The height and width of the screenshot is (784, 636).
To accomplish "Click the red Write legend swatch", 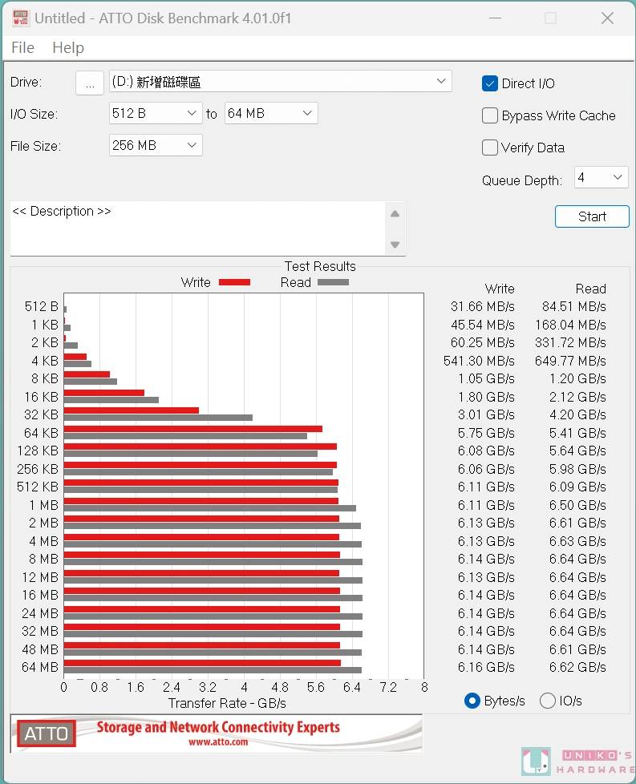I will [235, 282].
